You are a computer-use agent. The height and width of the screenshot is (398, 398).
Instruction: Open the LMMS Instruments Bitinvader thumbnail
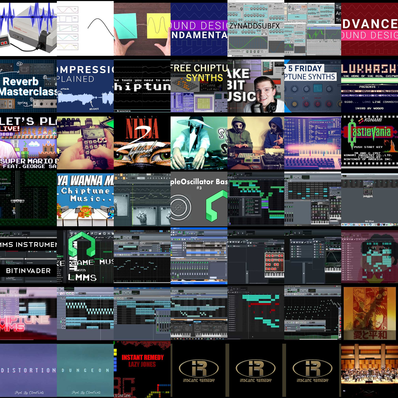(x=28, y=257)
